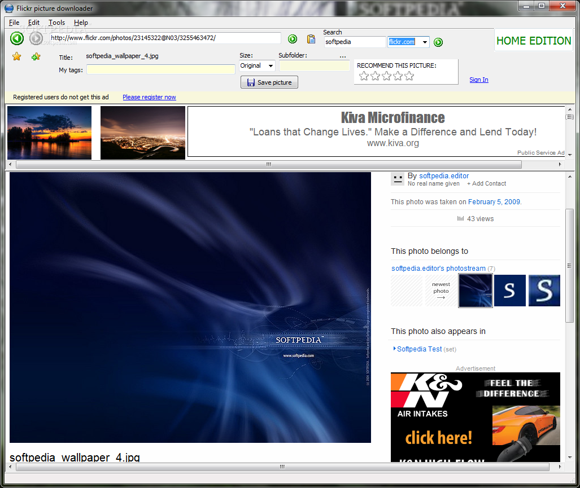The image size is (580, 488).
Task: Click the small S logo photostream thumbnail
Action: (510, 291)
